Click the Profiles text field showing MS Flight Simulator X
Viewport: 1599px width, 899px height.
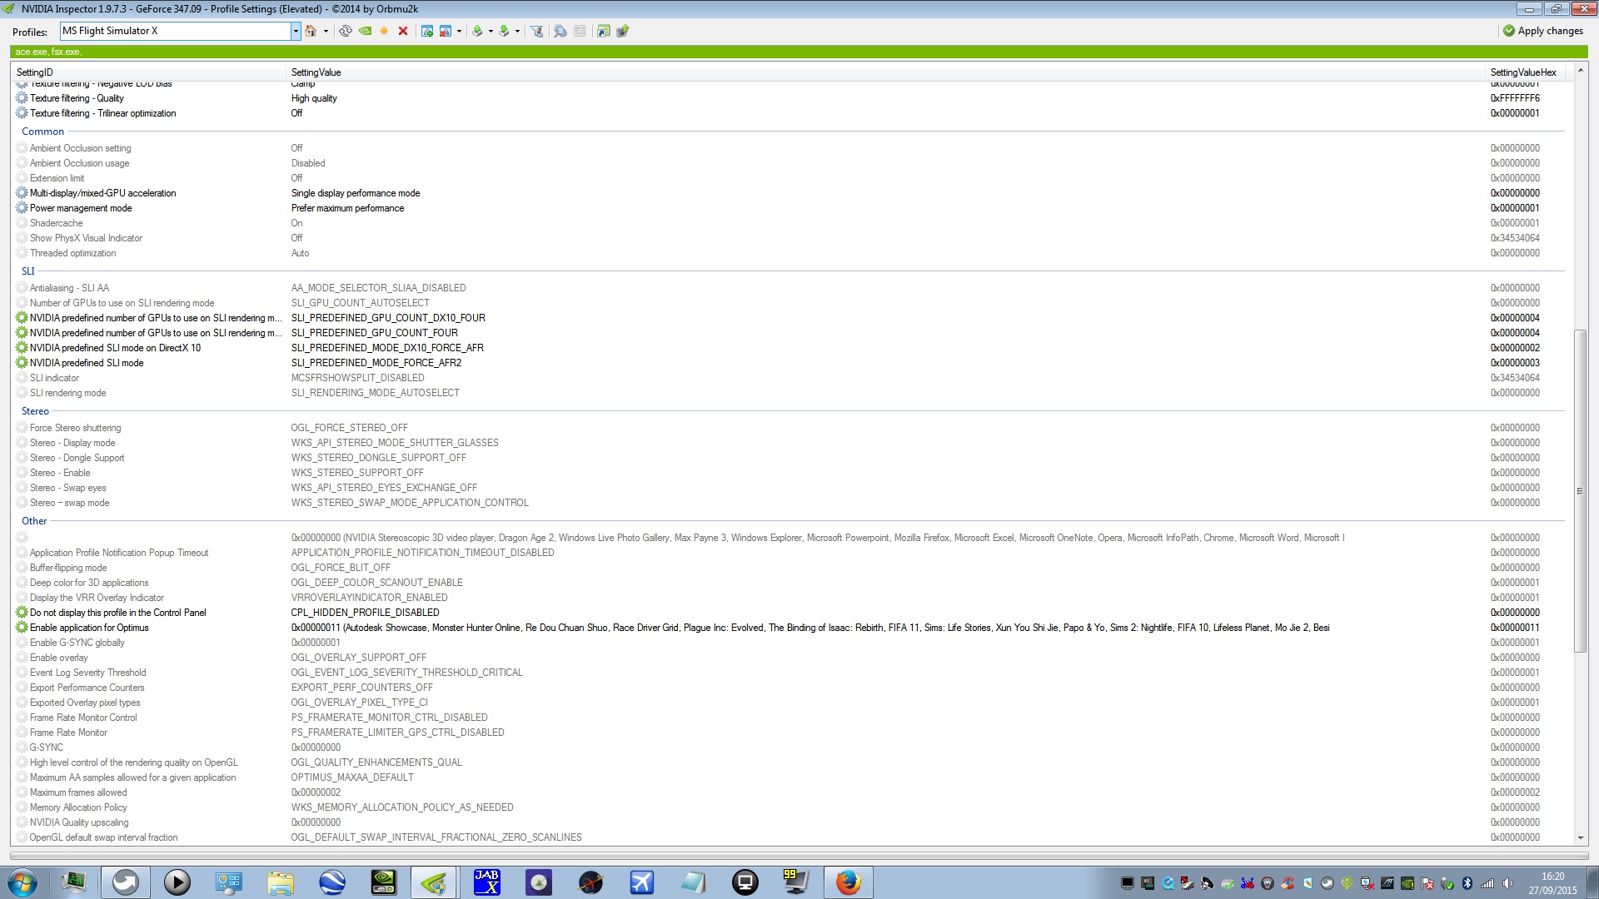coord(176,31)
